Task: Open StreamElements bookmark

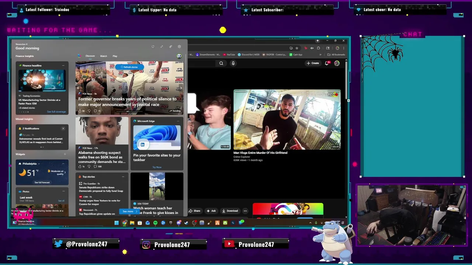Action: tap(208, 54)
